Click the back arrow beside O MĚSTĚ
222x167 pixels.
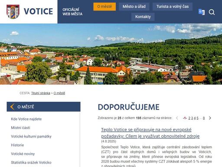[x=12, y=107]
